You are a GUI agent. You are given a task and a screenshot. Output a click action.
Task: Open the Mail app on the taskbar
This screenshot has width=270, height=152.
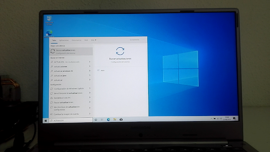point(121,119)
